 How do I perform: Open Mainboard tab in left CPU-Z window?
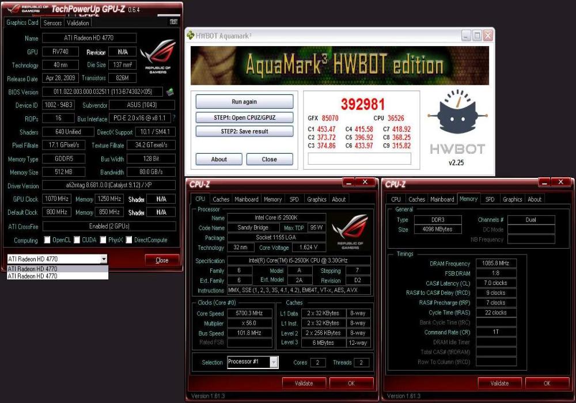246,199
